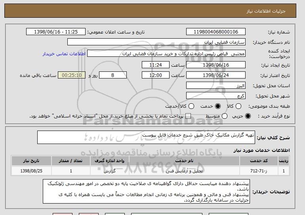Select the متوسط purchase type radio

coord(225,116)
